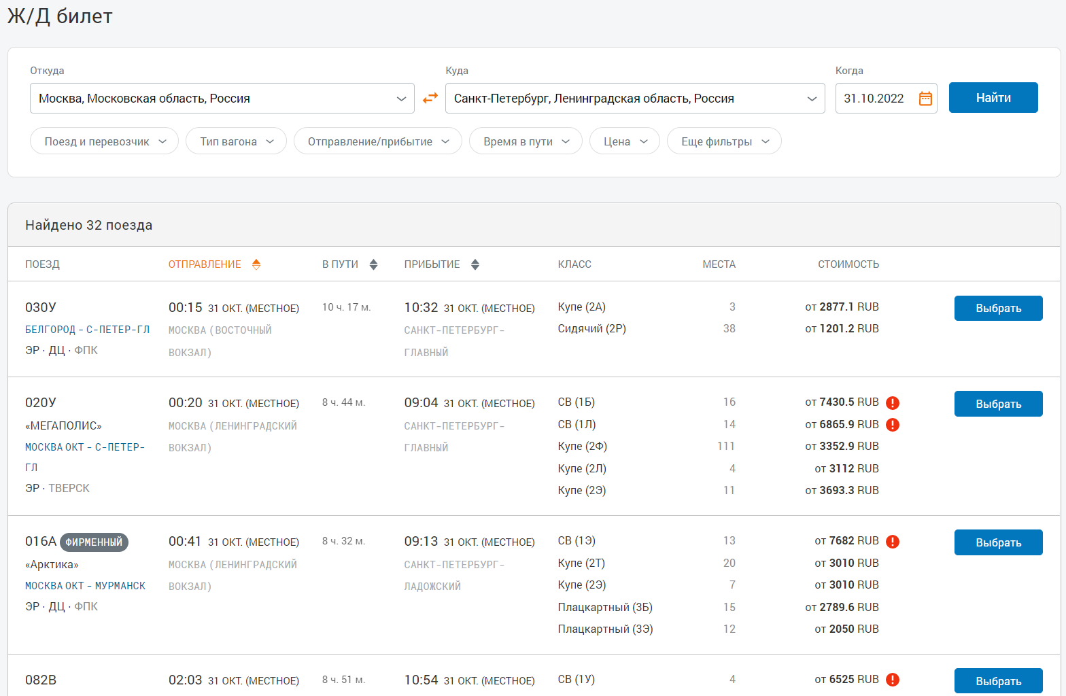
Task: Choose train 020У with Выбрать
Action: pos(999,404)
